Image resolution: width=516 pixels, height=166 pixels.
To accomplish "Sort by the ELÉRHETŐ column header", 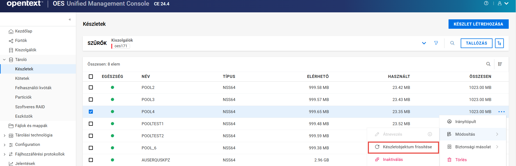I will (318, 77).
